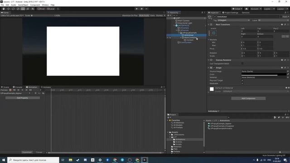
Task: Add an animation event
Action: (x=43, y=93)
